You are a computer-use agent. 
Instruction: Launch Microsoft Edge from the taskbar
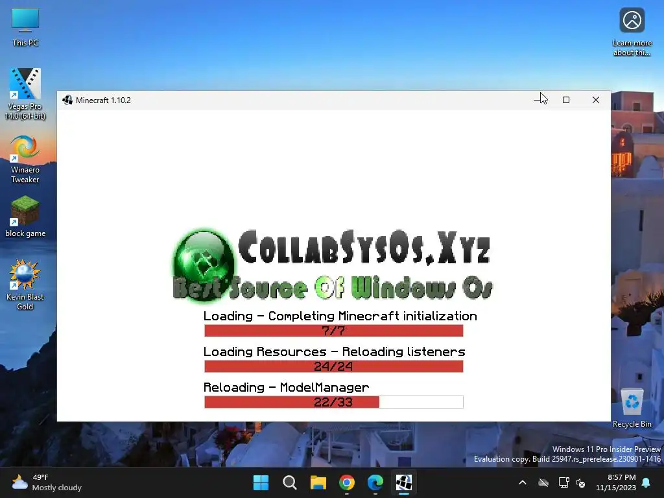coord(375,482)
